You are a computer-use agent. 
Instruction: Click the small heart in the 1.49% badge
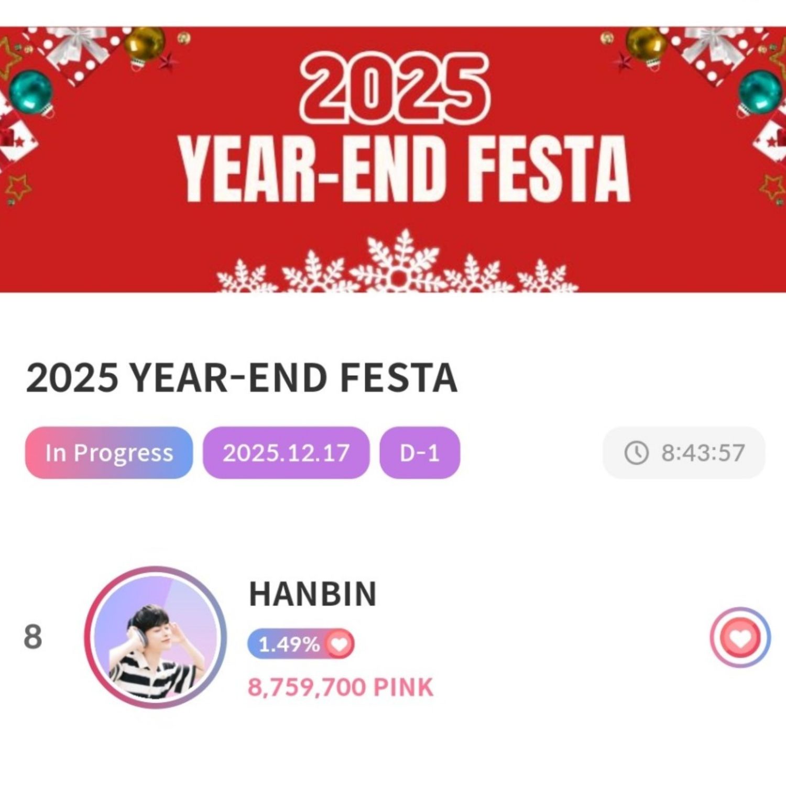(x=340, y=643)
